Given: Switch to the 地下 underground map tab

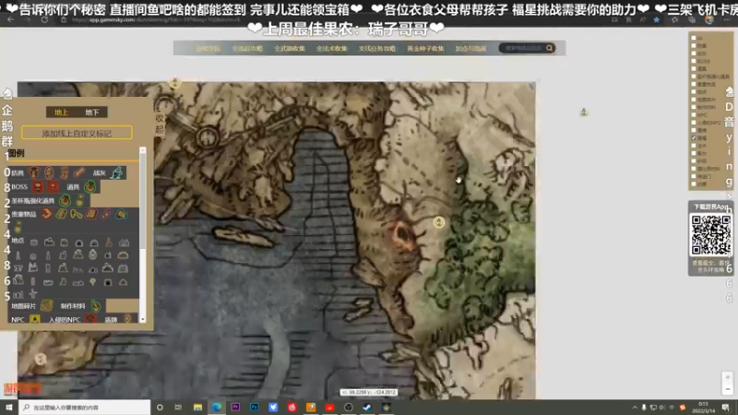Looking at the screenshot, I should 92,112.
